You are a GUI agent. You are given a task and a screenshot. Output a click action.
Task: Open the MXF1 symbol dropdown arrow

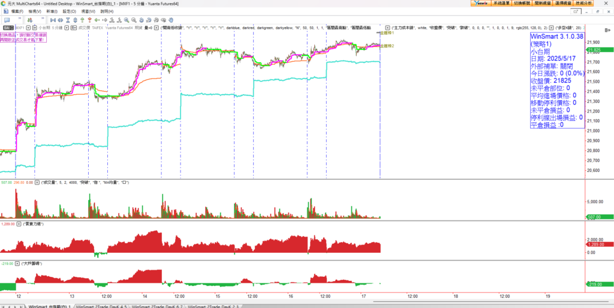(x=28, y=28)
